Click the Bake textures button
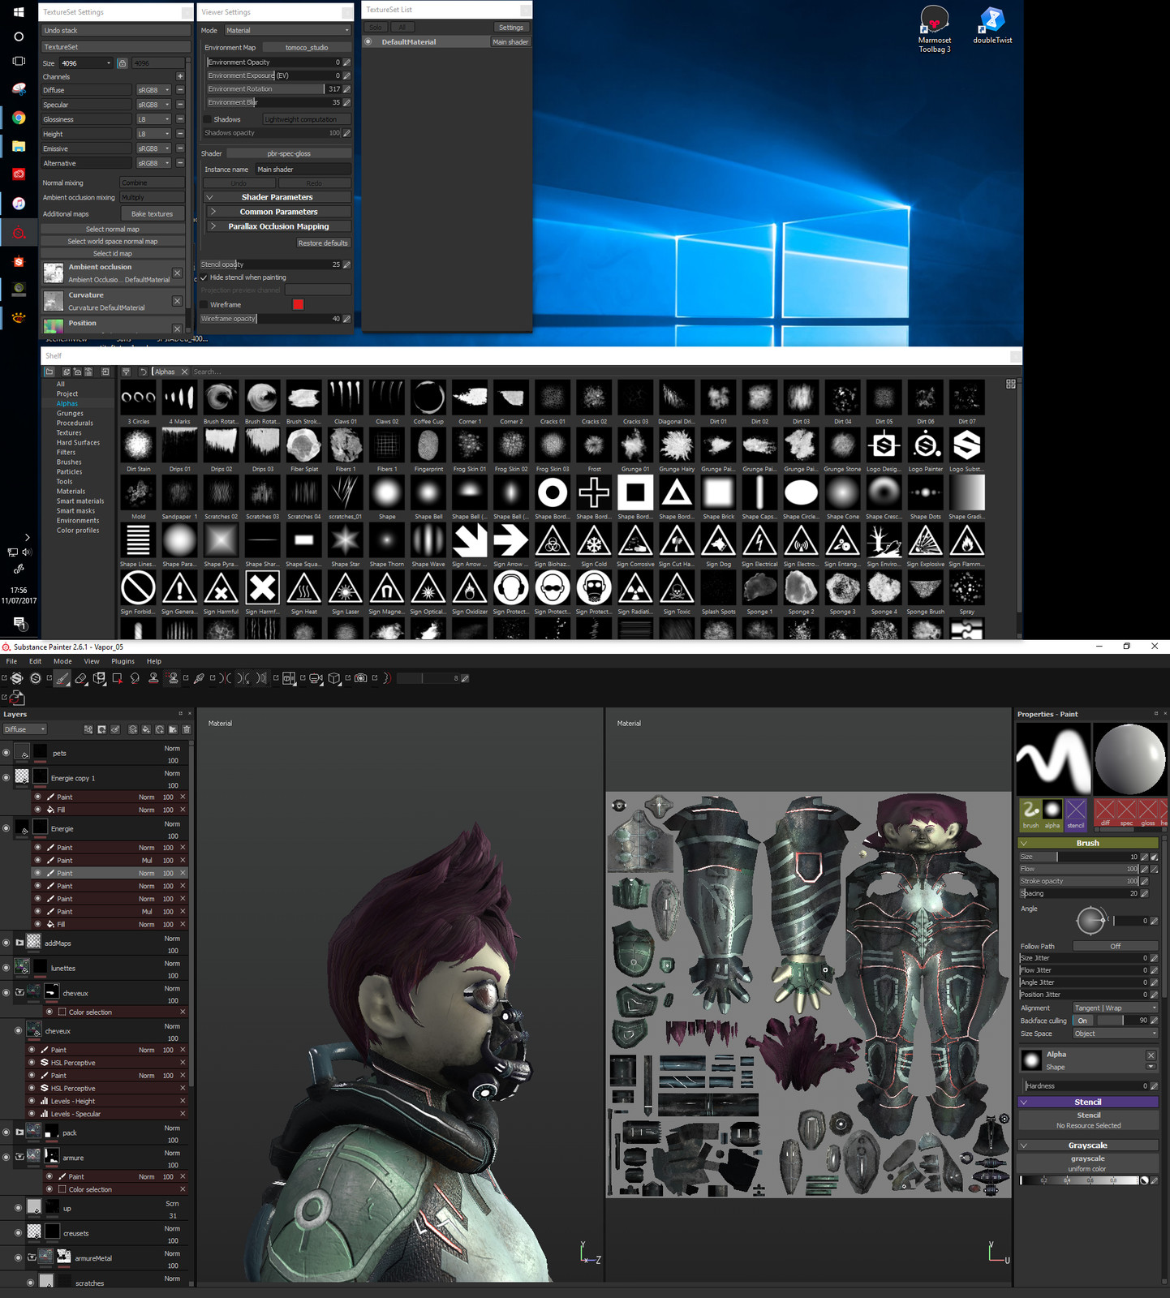Image resolution: width=1170 pixels, height=1298 pixels. [x=152, y=214]
